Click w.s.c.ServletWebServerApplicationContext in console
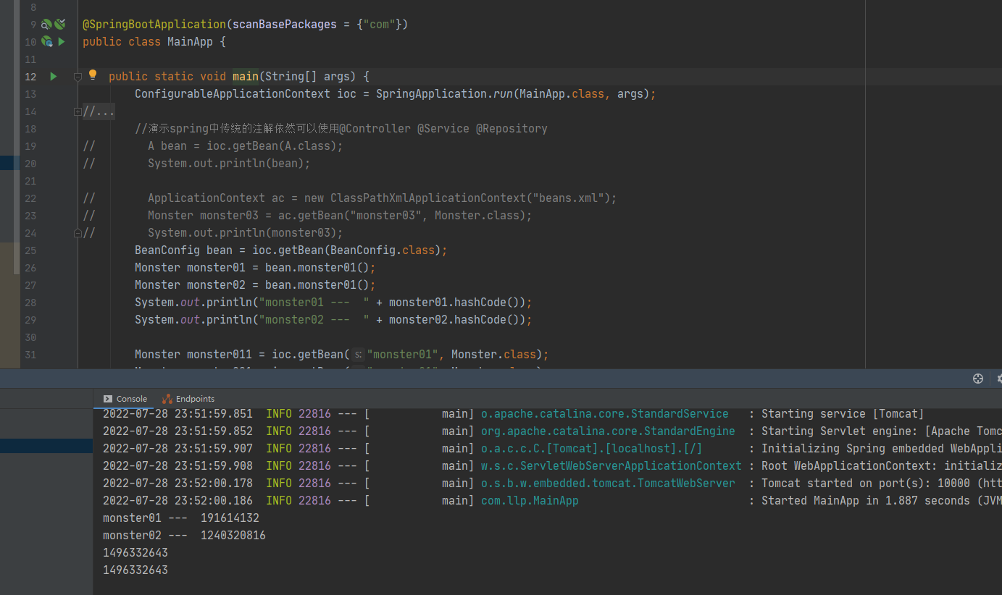This screenshot has width=1002, height=595. point(611,466)
